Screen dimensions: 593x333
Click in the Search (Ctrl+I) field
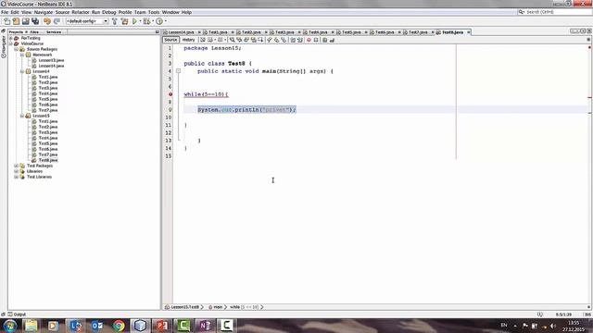click(x=554, y=12)
